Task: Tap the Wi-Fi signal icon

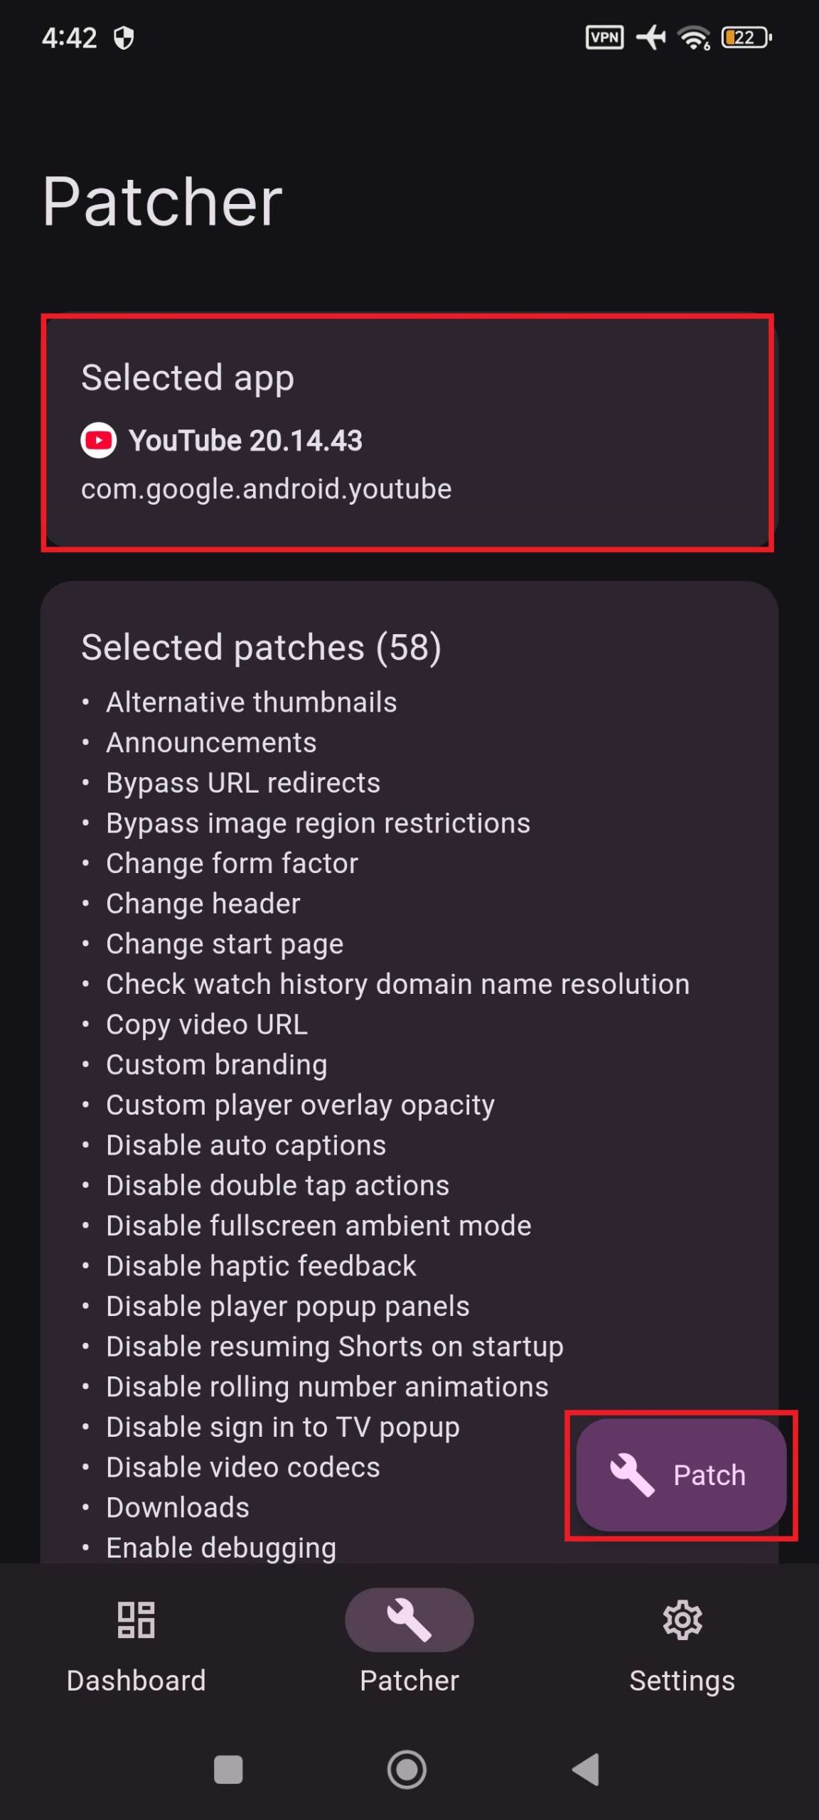Action: (x=695, y=37)
